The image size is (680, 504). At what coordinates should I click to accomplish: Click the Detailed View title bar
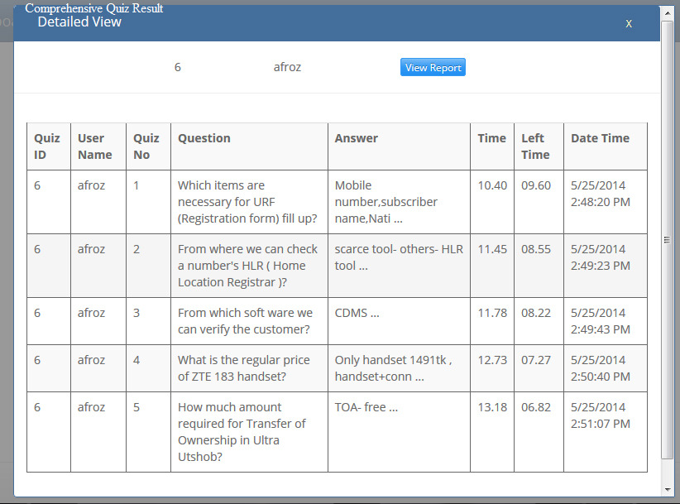[79, 22]
